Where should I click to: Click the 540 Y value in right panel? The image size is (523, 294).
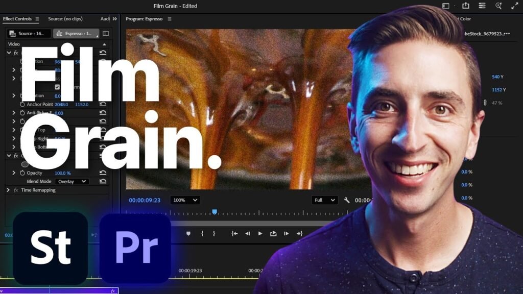(497, 77)
